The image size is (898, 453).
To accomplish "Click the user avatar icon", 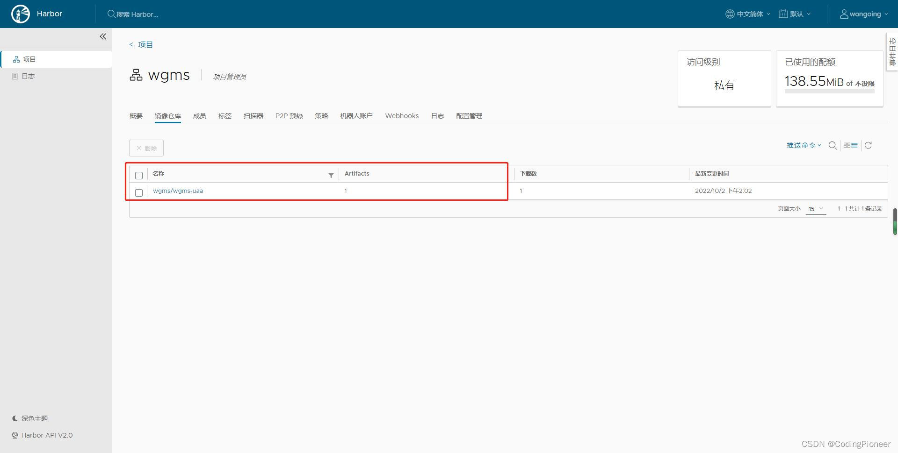I will tap(844, 14).
